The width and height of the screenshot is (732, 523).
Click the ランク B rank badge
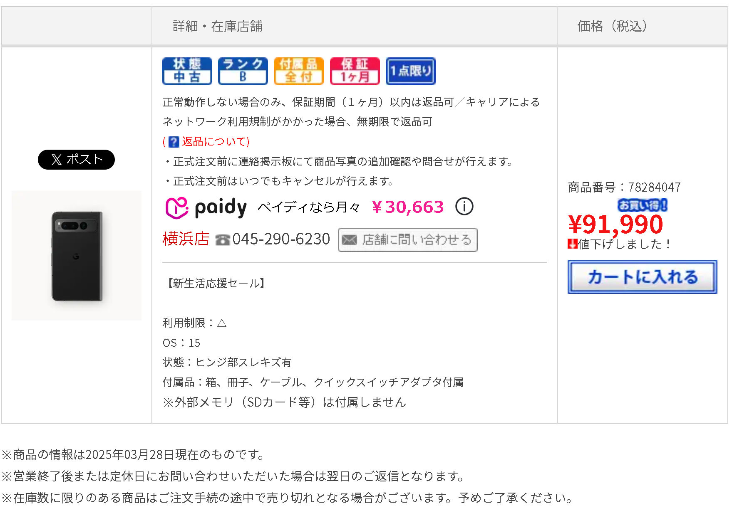click(x=243, y=71)
